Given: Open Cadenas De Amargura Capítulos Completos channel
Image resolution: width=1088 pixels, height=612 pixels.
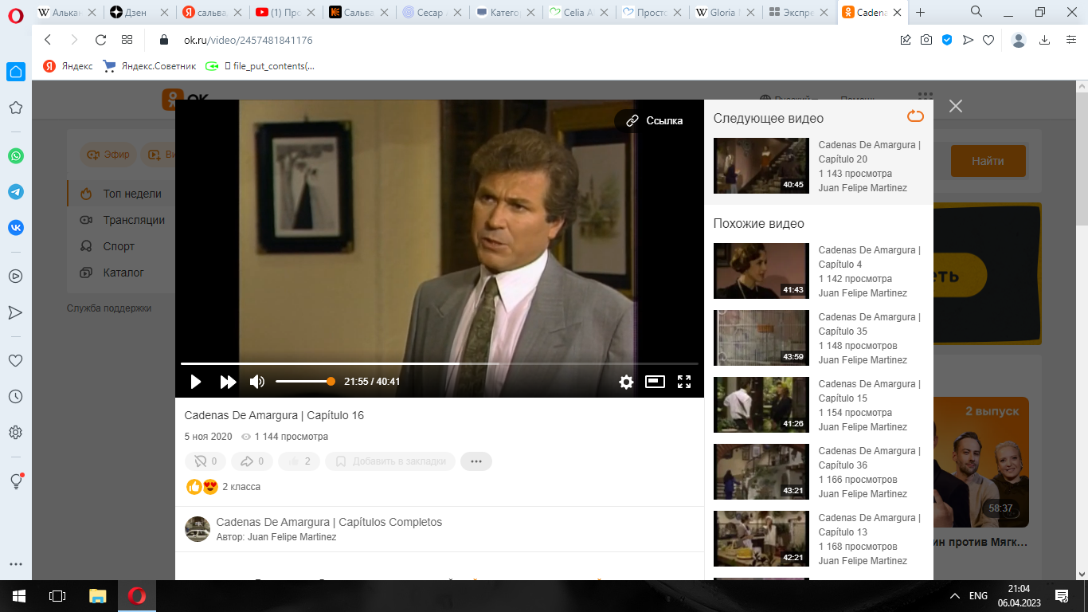Looking at the screenshot, I should [329, 522].
